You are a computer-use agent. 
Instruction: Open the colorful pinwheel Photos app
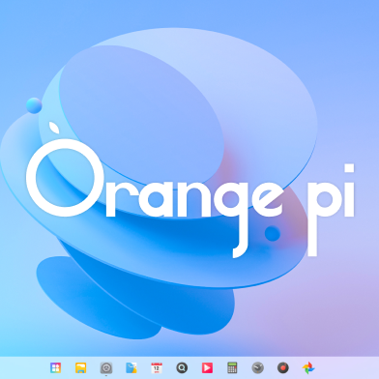pyautogui.click(x=308, y=367)
